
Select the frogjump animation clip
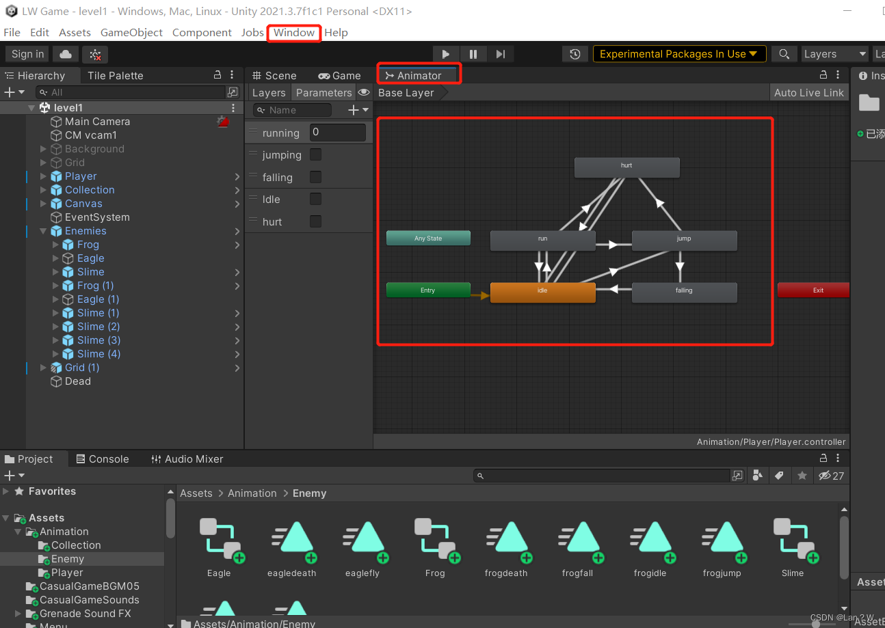click(722, 548)
